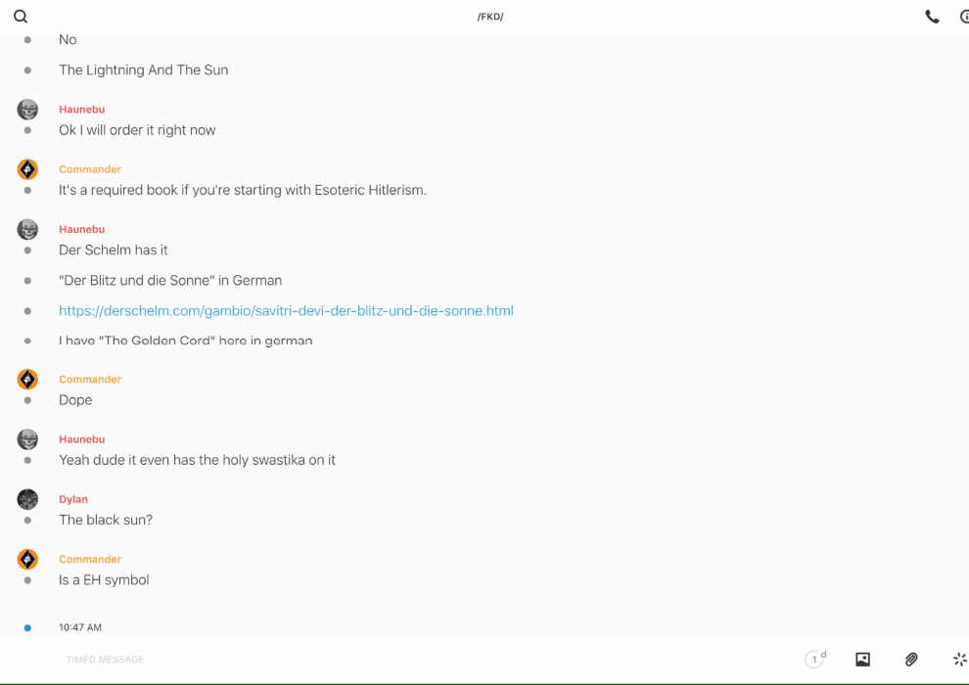
Task: Focus the Timed Message input field
Action: coord(392,660)
